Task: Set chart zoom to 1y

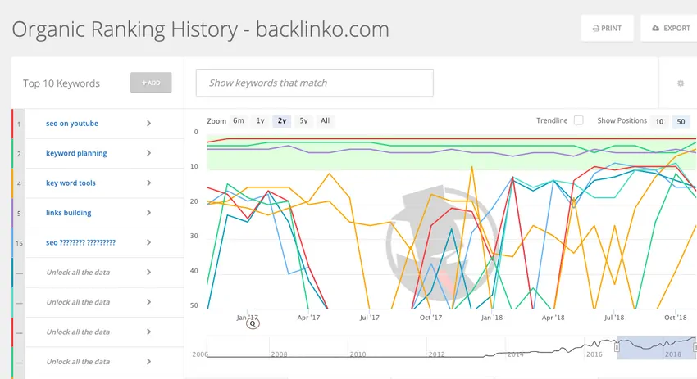Action: (x=261, y=120)
